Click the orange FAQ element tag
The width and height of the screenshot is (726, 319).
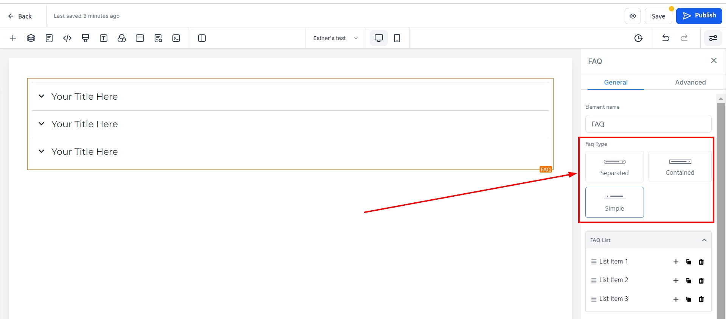point(546,170)
